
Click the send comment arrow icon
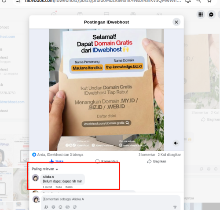[175, 207]
